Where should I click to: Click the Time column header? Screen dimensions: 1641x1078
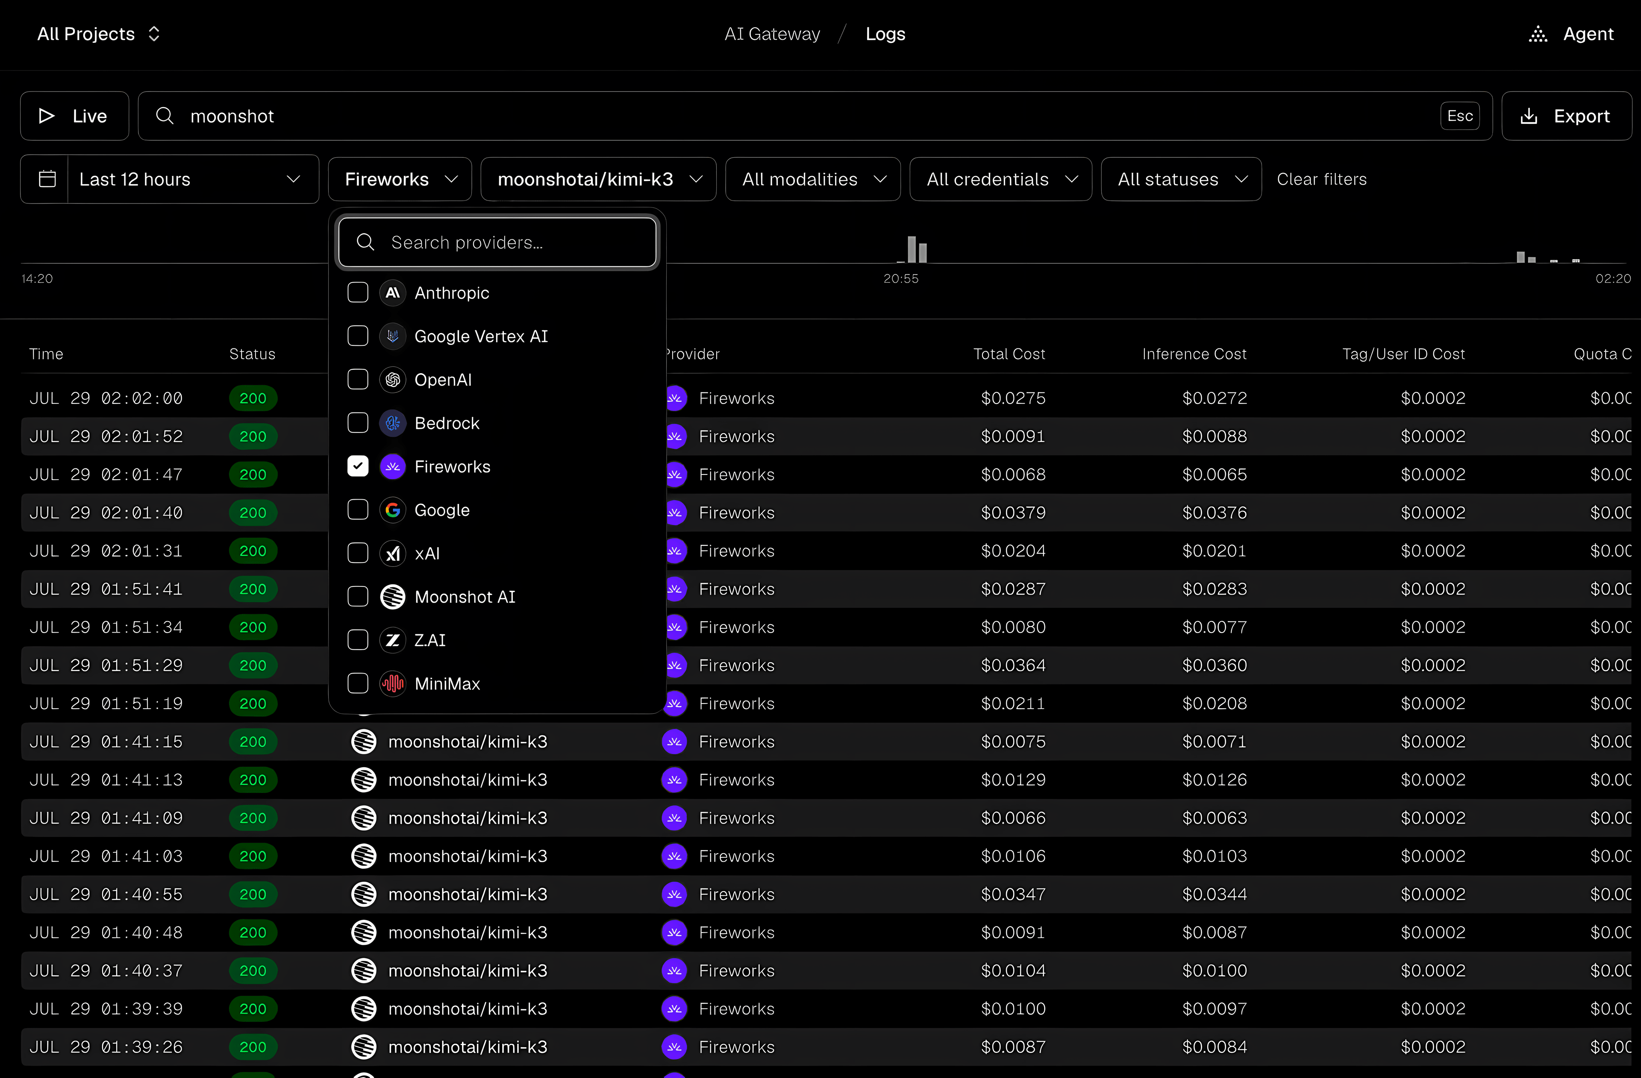(x=46, y=354)
